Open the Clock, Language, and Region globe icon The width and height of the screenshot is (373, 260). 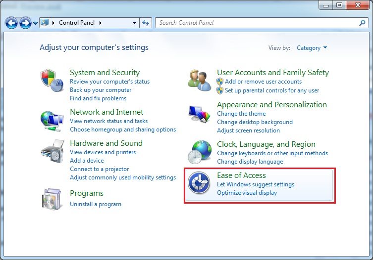(x=199, y=152)
